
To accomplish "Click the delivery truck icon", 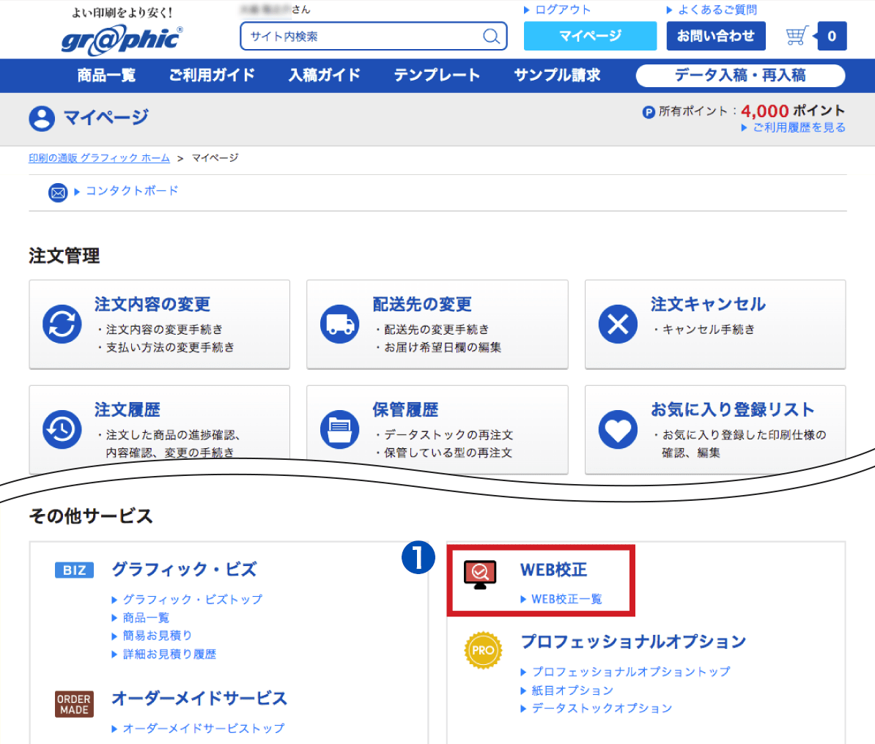I will coord(339,324).
